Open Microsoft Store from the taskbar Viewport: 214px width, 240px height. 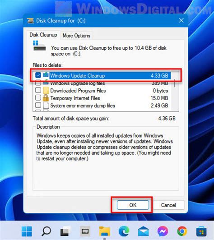(202, 231)
